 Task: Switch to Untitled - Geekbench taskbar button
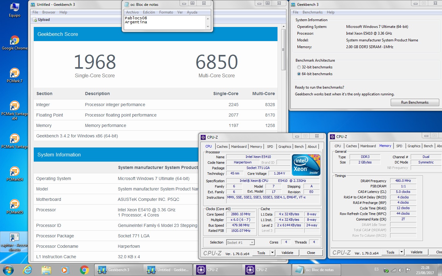pyautogui.click(x=168, y=270)
